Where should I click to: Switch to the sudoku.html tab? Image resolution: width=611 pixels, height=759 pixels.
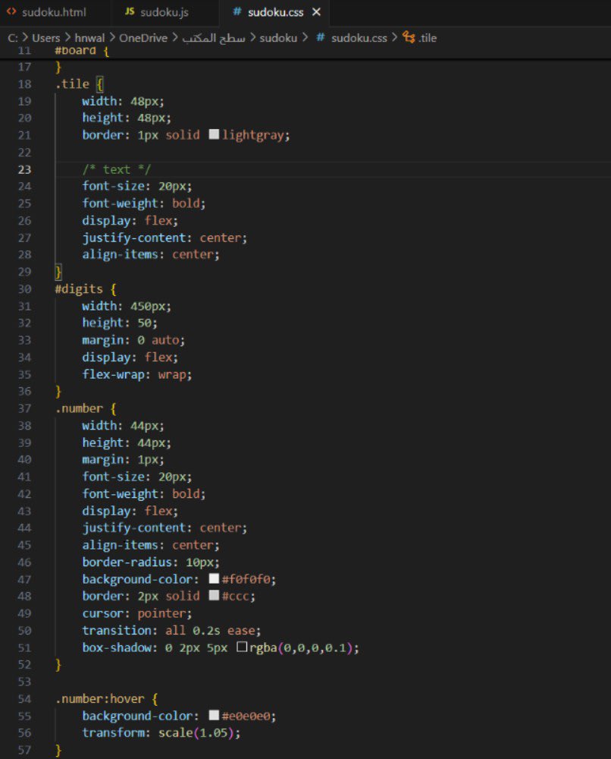tap(54, 13)
